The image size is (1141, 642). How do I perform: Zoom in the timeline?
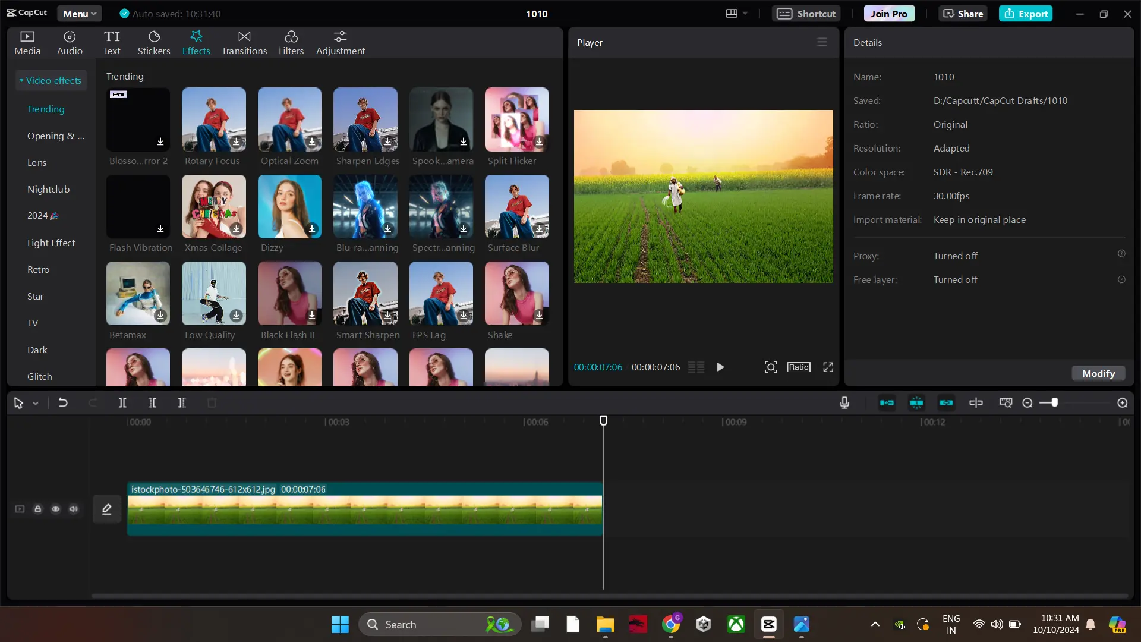(x=1123, y=403)
